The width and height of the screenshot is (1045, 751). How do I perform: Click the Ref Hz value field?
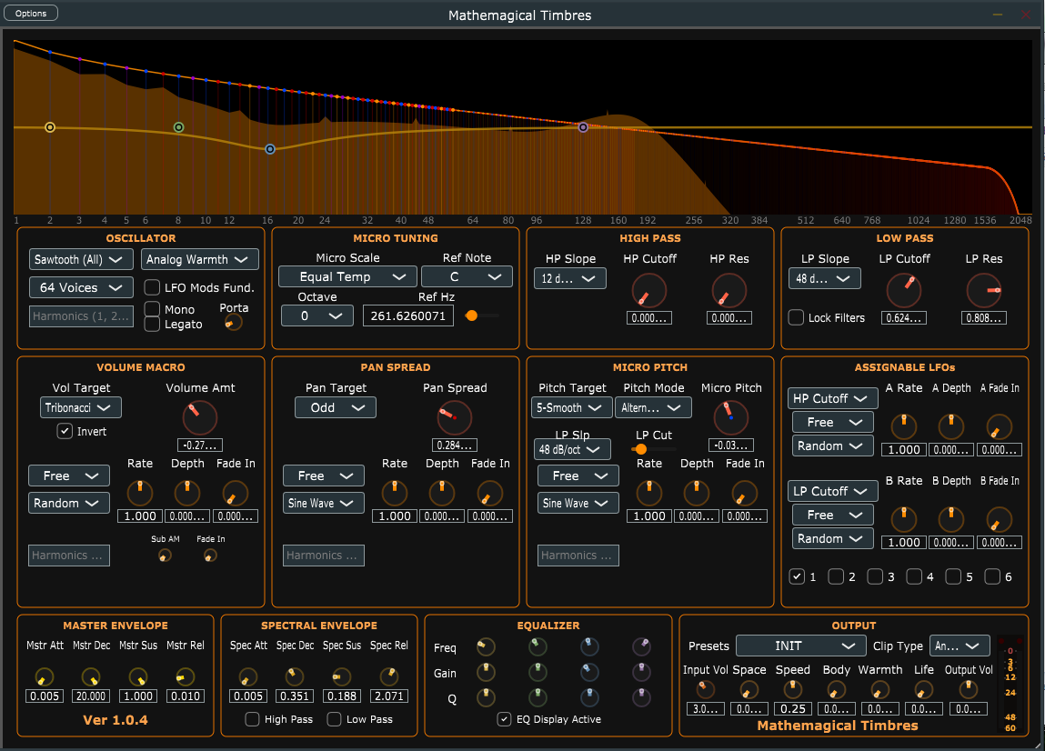(x=407, y=315)
